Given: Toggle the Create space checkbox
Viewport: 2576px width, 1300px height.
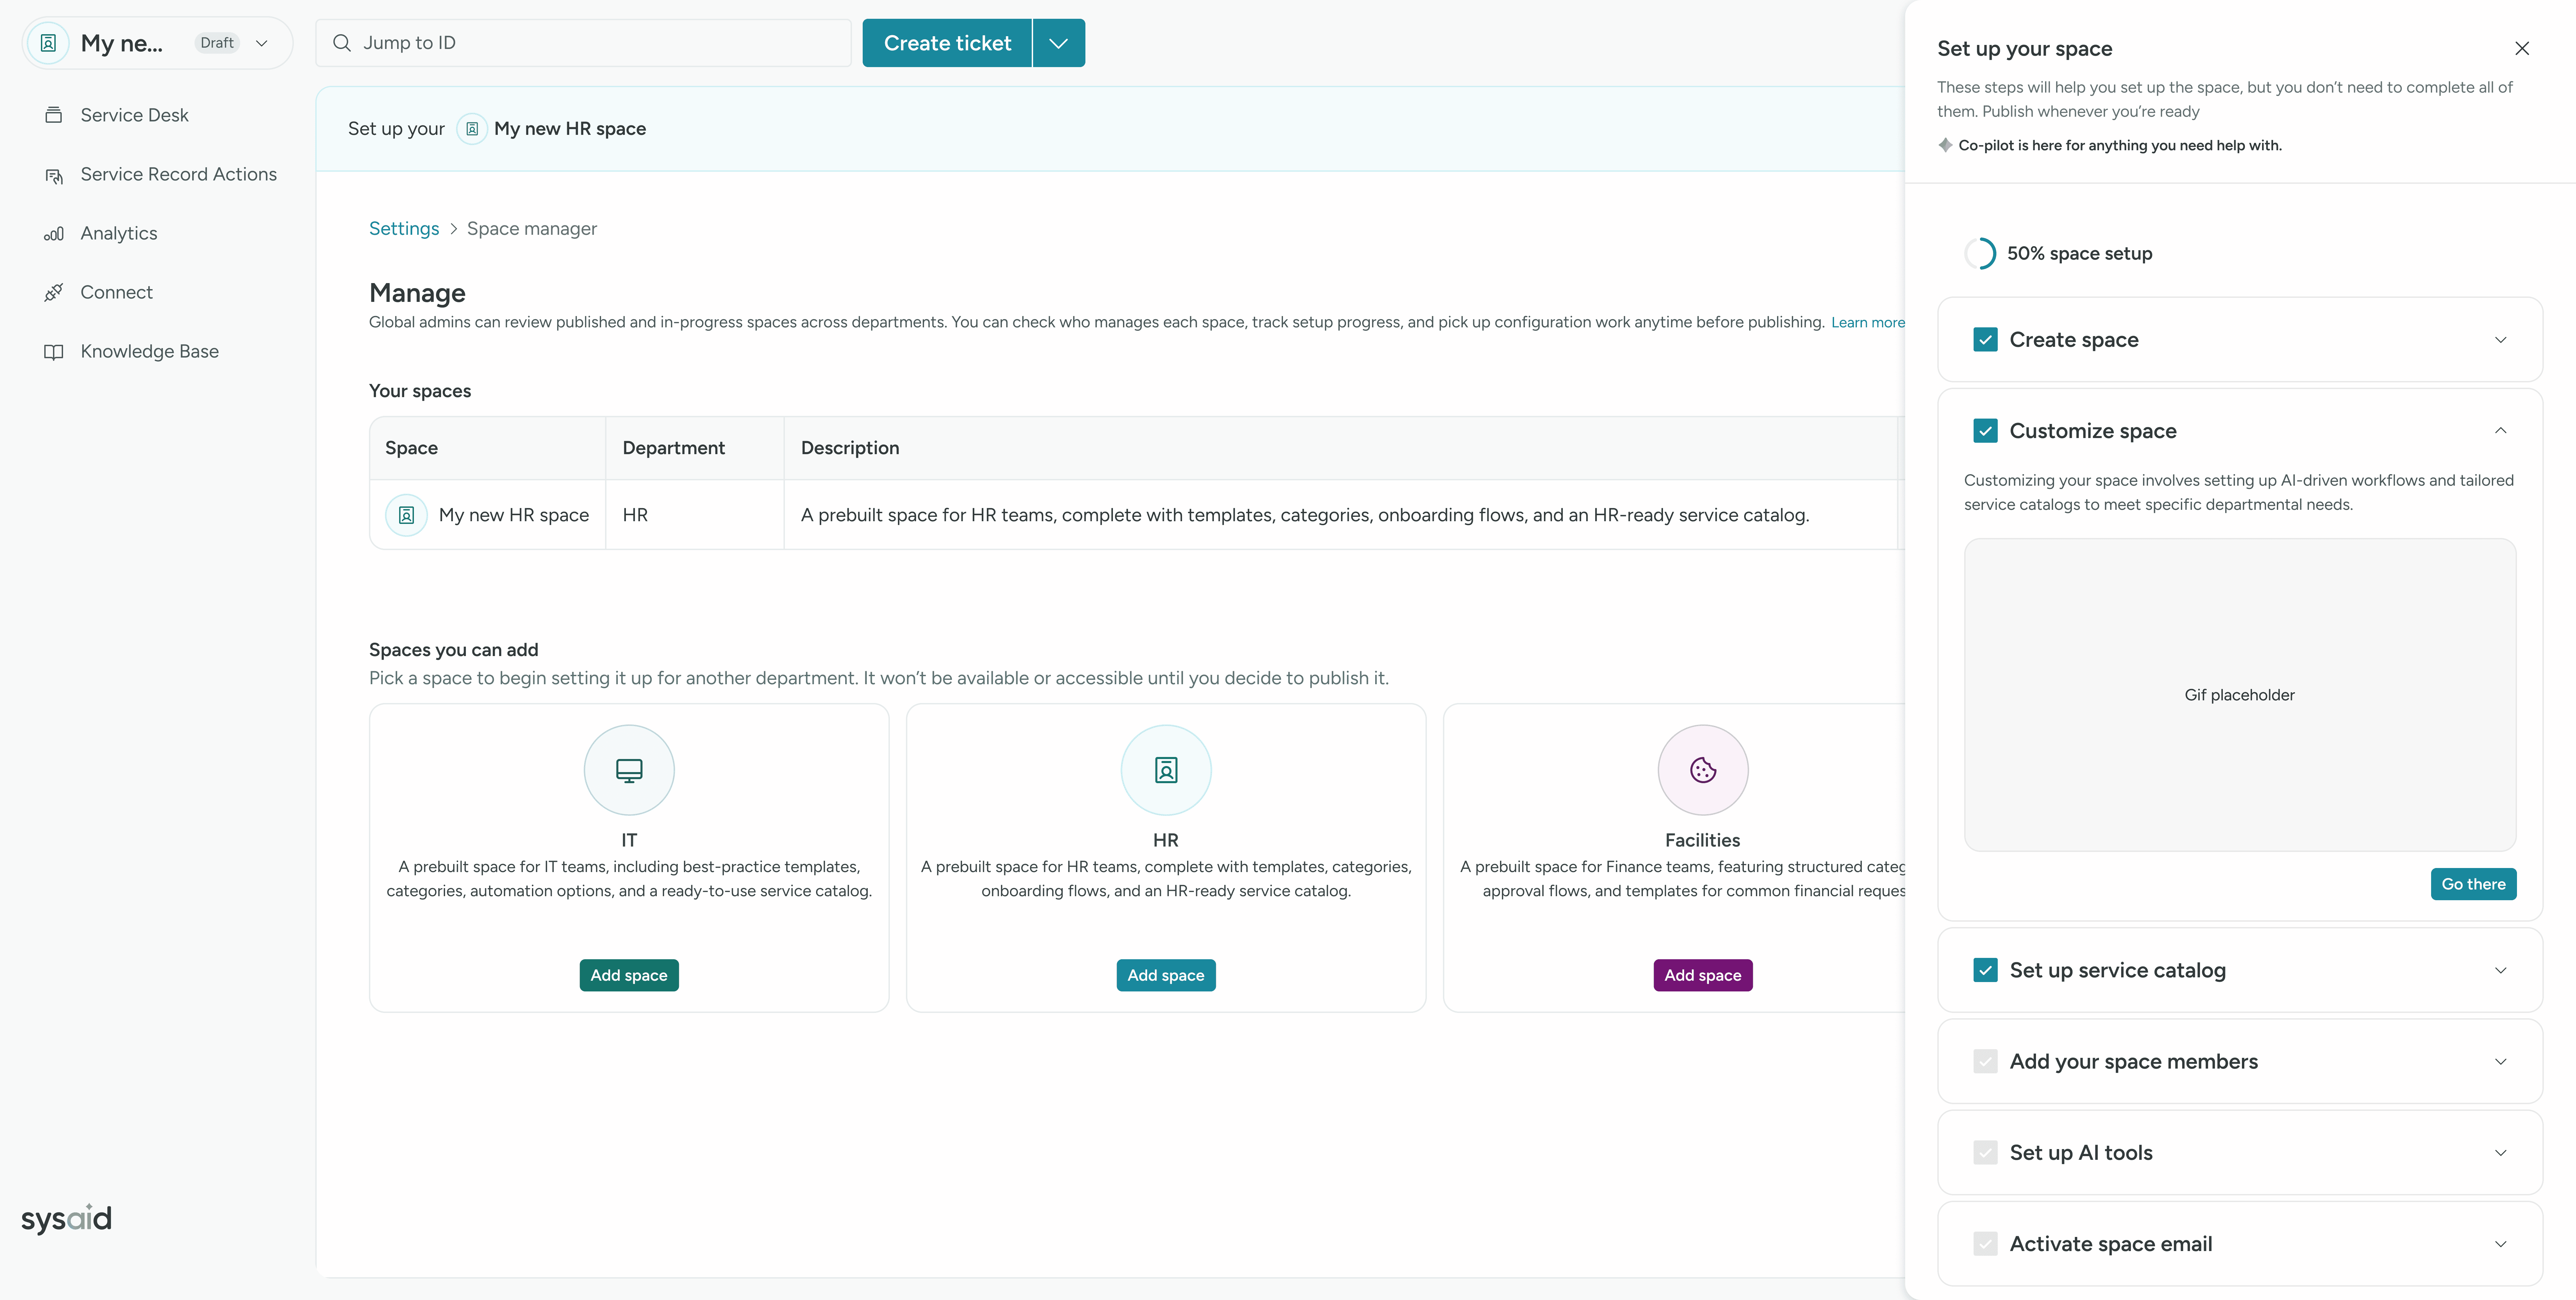Looking at the screenshot, I should pyautogui.click(x=1985, y=340).
